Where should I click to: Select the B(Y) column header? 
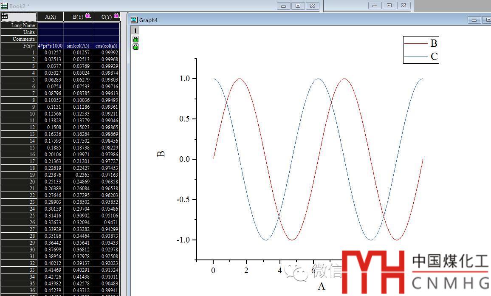tap(78, 17)
